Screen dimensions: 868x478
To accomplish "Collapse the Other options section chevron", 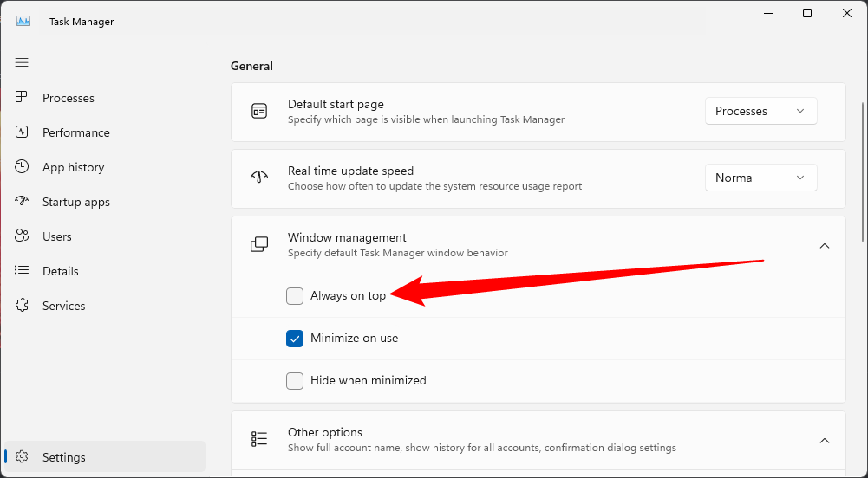I will (x=825, y=441).
